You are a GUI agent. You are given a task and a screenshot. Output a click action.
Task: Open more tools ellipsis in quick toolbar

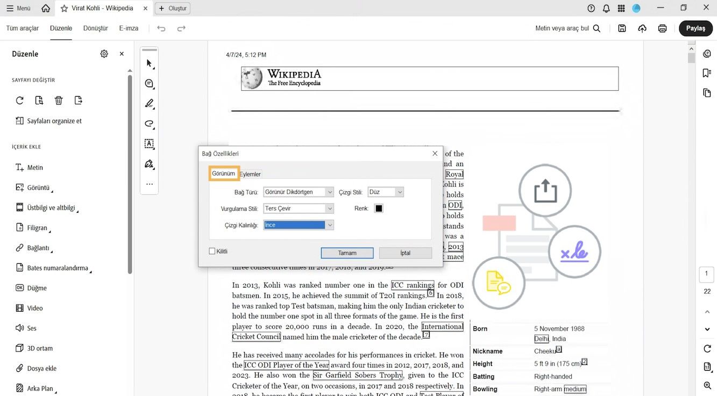tap(150, 184)
